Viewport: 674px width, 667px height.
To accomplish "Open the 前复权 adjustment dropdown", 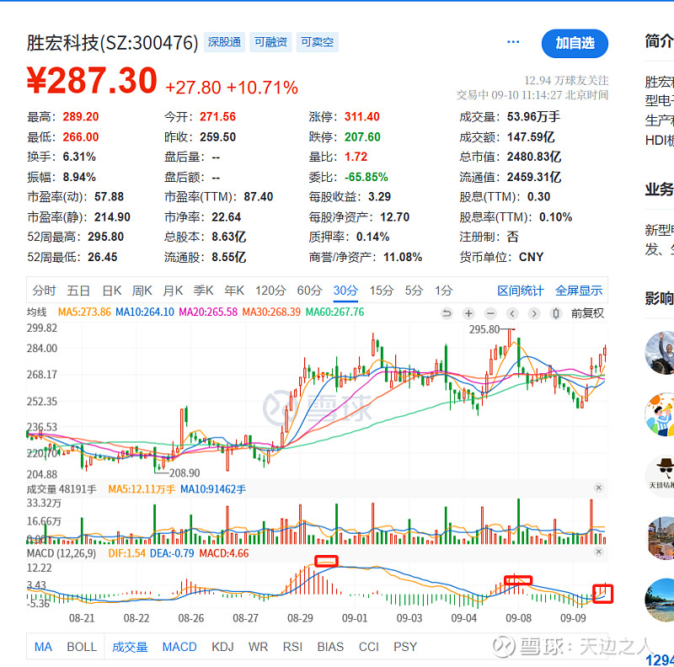I will 587,314.
